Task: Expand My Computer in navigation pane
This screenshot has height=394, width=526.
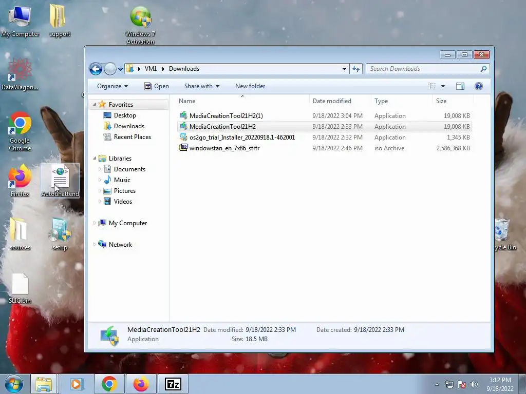Action: coord(95,223)
